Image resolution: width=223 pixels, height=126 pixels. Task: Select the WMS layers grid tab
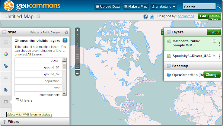[x=6, y=102]
